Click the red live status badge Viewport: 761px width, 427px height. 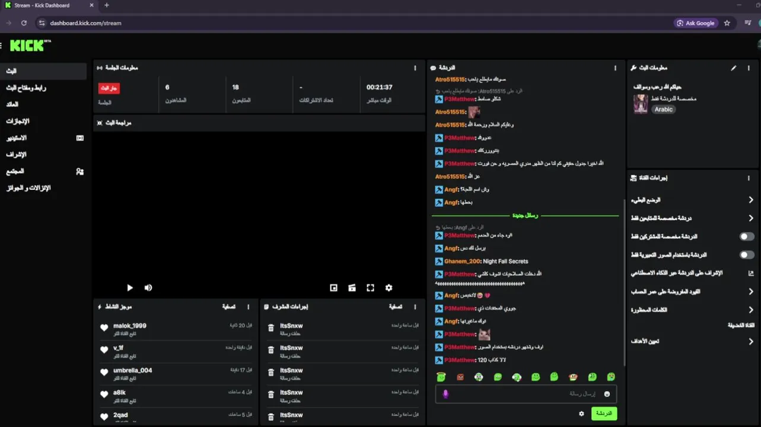109,88
